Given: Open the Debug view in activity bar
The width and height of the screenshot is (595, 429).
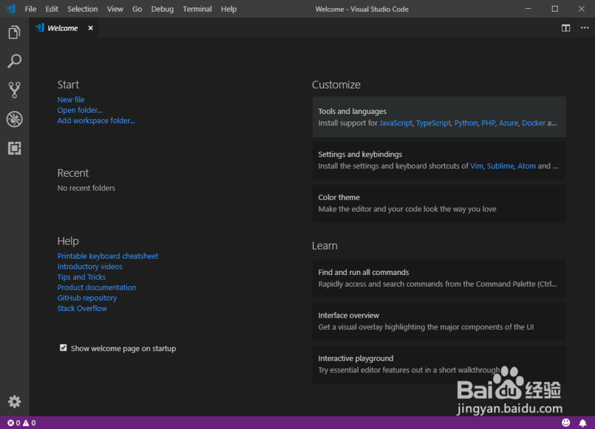Looking at the screenshot, I should [x=14, y=119].
